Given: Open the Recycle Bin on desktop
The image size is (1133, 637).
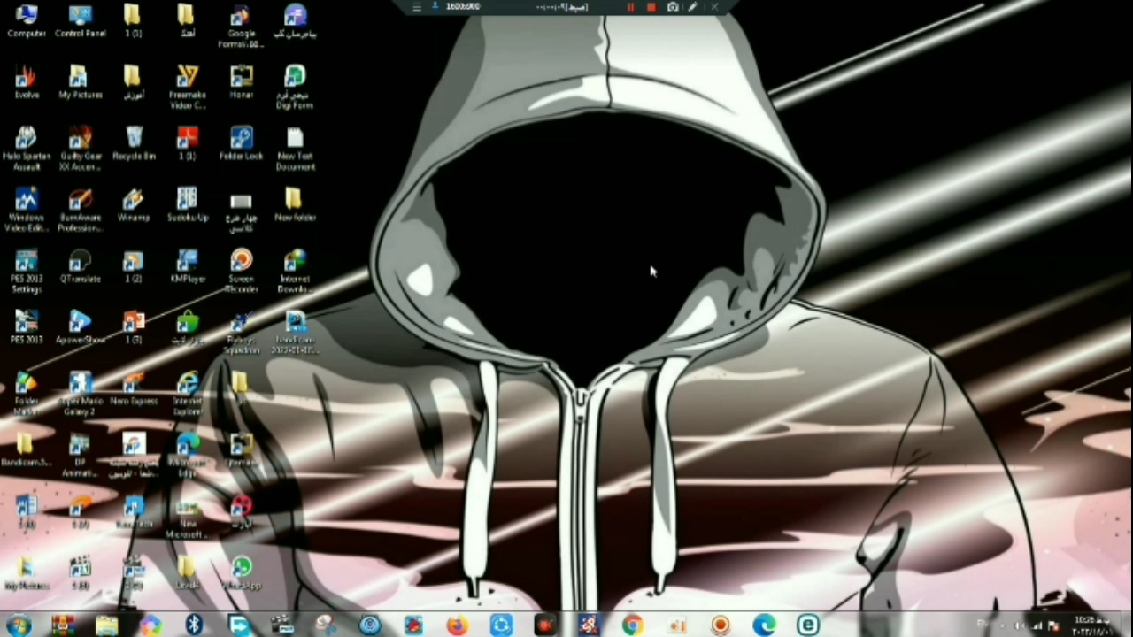Looking at the screenshot, I should point(134,140).
